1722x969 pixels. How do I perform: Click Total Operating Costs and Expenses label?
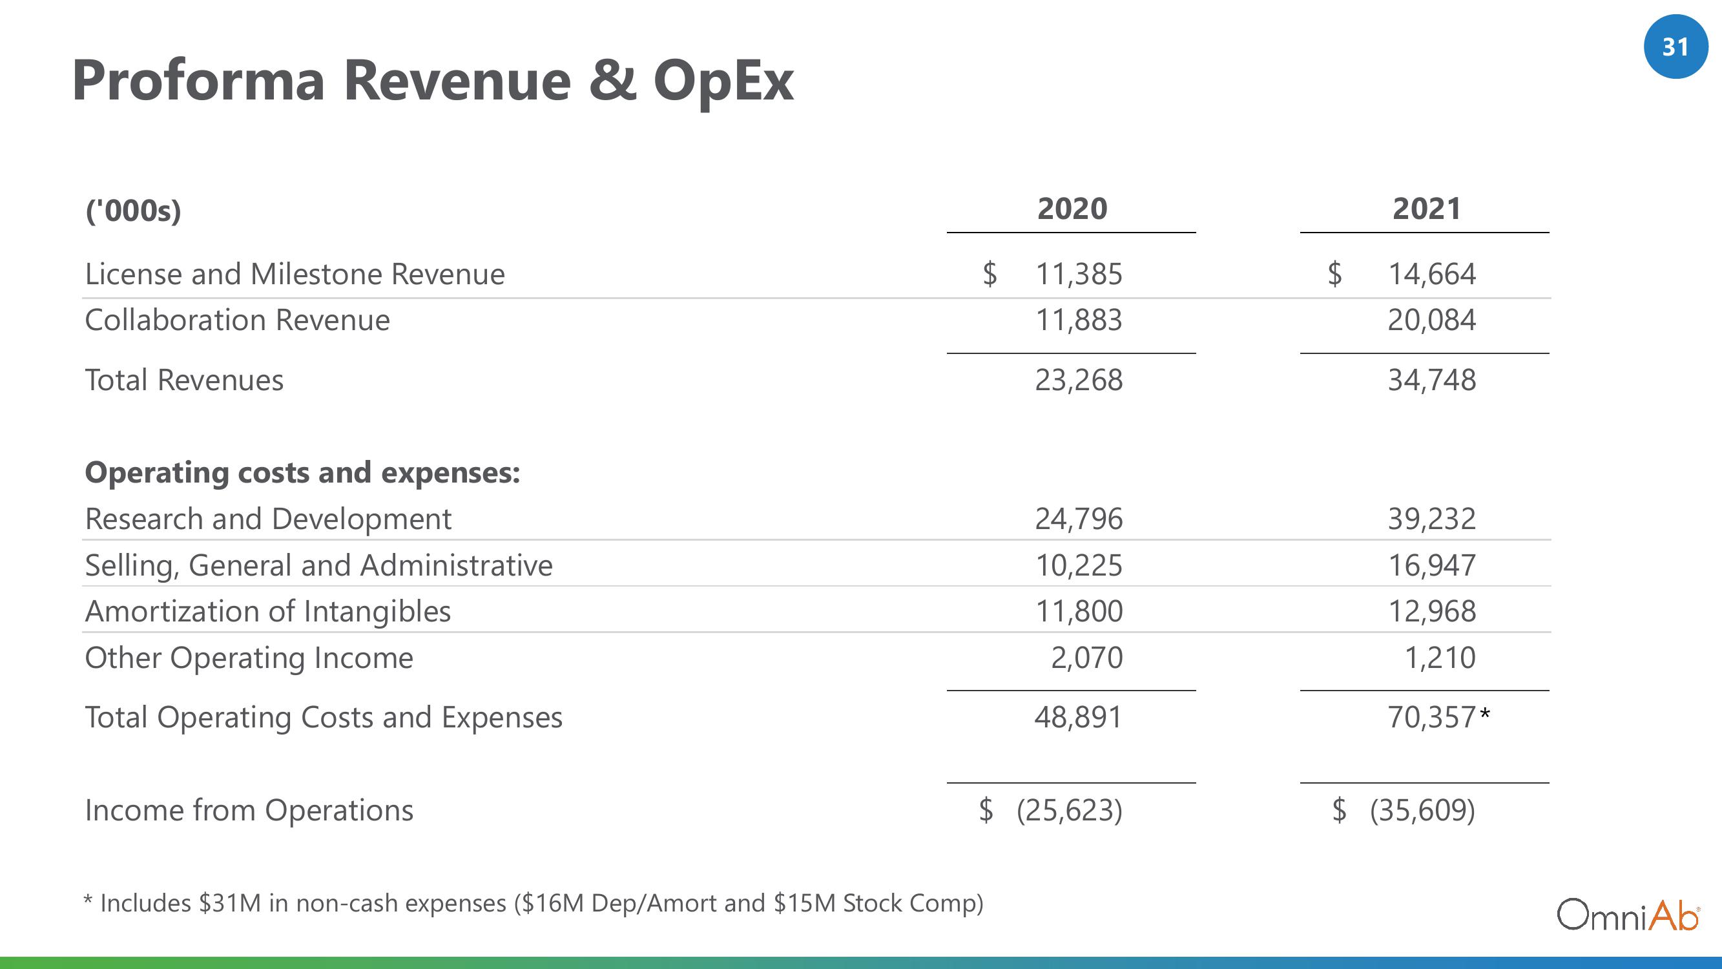pyautogui.click(x=324, y=718)
